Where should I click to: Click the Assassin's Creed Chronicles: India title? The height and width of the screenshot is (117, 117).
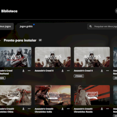click(x=44, y=110)
